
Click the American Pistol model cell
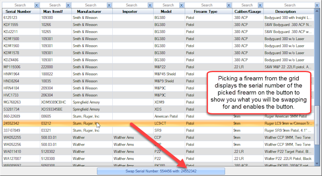click(169, 116)
